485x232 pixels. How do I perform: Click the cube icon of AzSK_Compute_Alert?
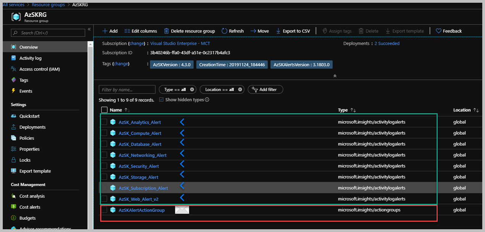113,133
